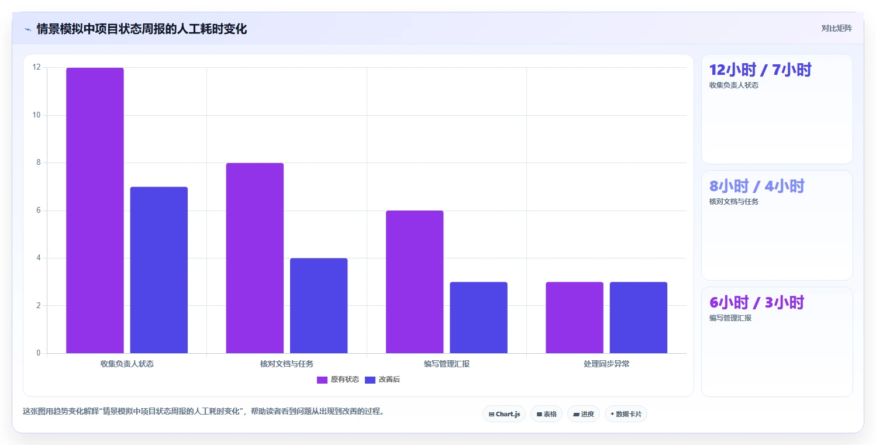Click the 处理同步异常 x-axis label
876x445 pixels.
click(606, 364)
